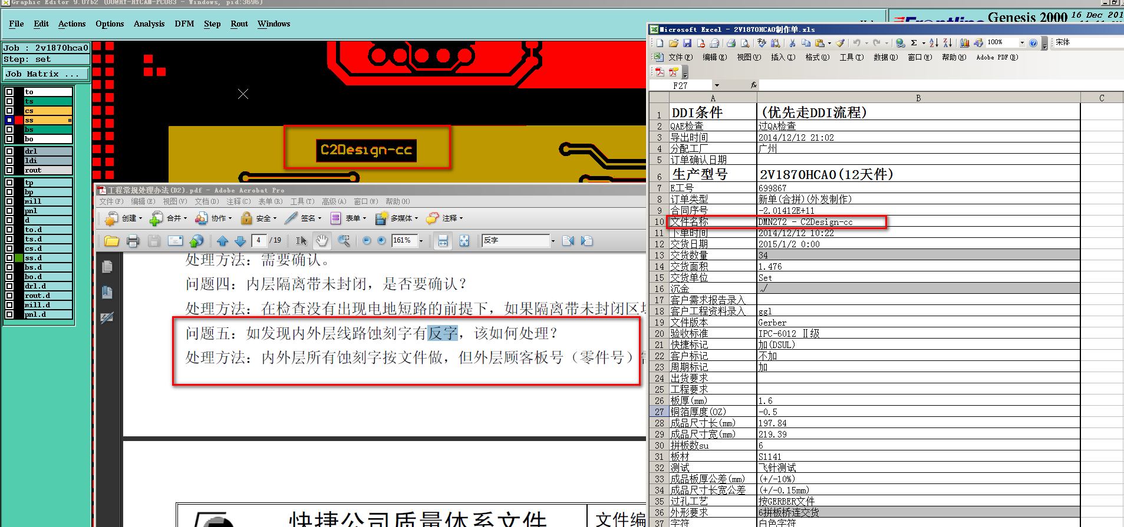Click Excel Cut scissors icon
The height and width of the screenshot is (527, 1124).
(x=792, y=43)
